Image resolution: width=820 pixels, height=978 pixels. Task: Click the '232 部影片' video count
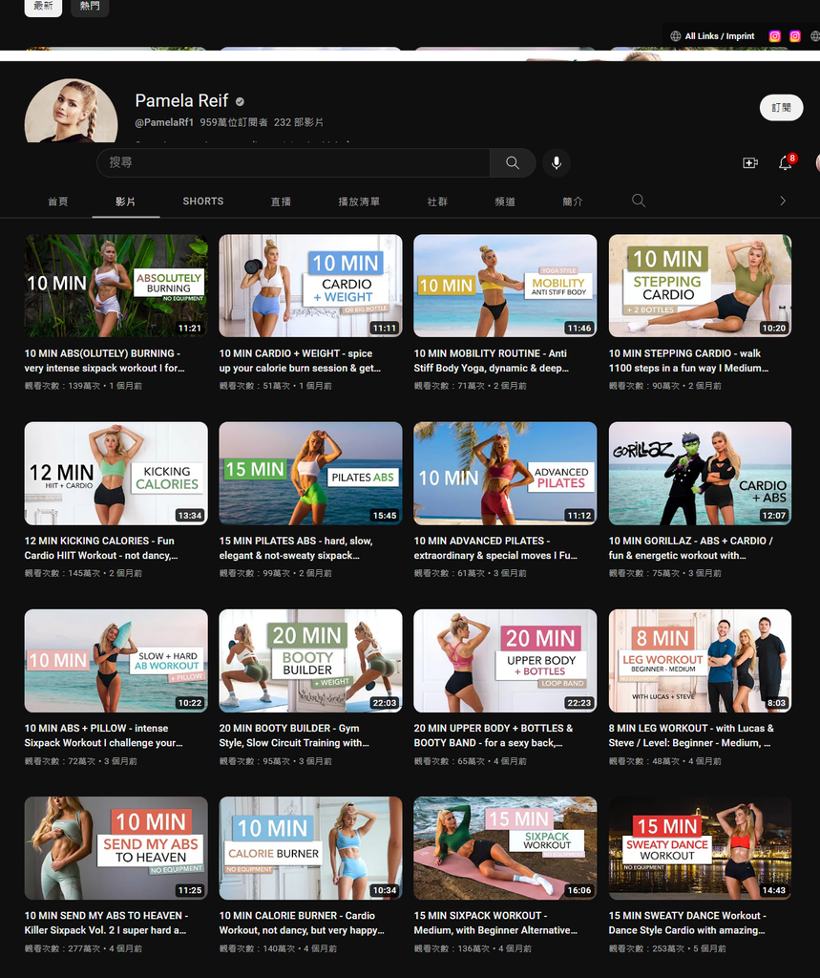point(299,122)
